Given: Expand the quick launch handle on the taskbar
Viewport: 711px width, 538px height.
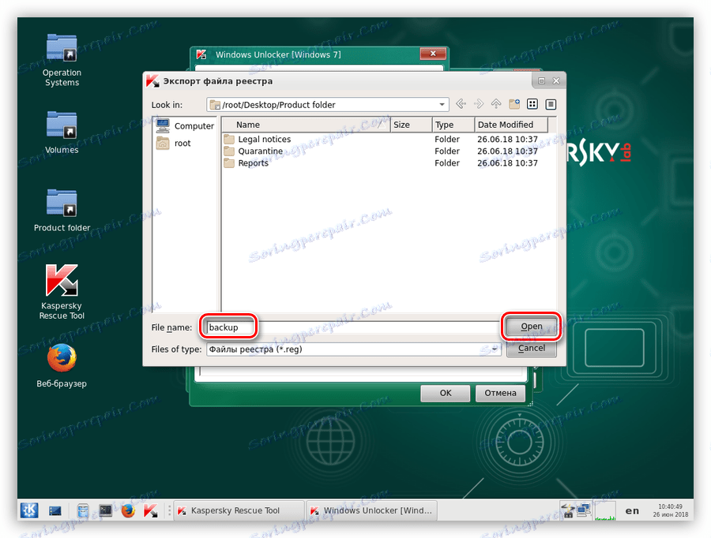Looking at the screenshot, I should 168,510.
